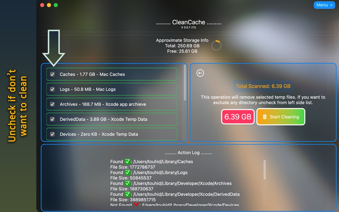Click the "Free: 25.61 GB" text
The width and height of the screenshot is (339, 212).
182,51
